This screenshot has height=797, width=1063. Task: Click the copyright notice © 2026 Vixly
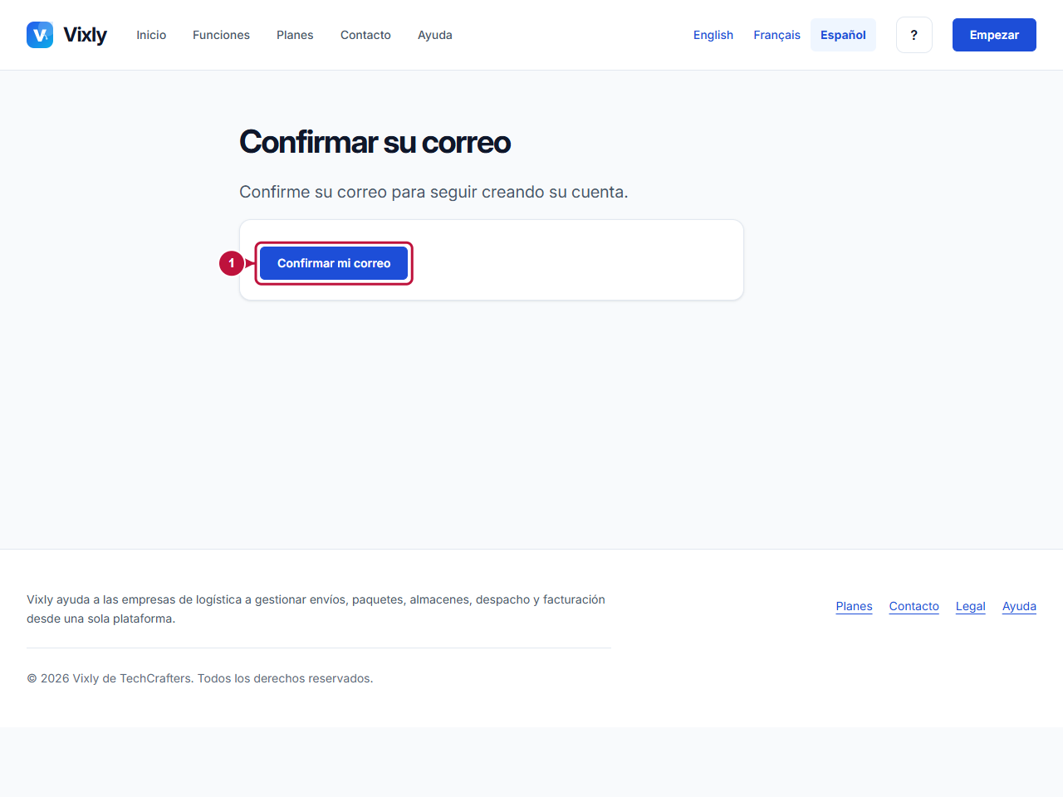pyautogui.click(x=200, y=678)
